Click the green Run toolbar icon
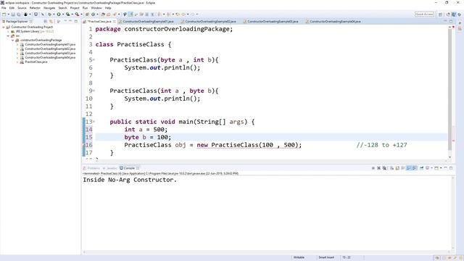 (59, 14)
